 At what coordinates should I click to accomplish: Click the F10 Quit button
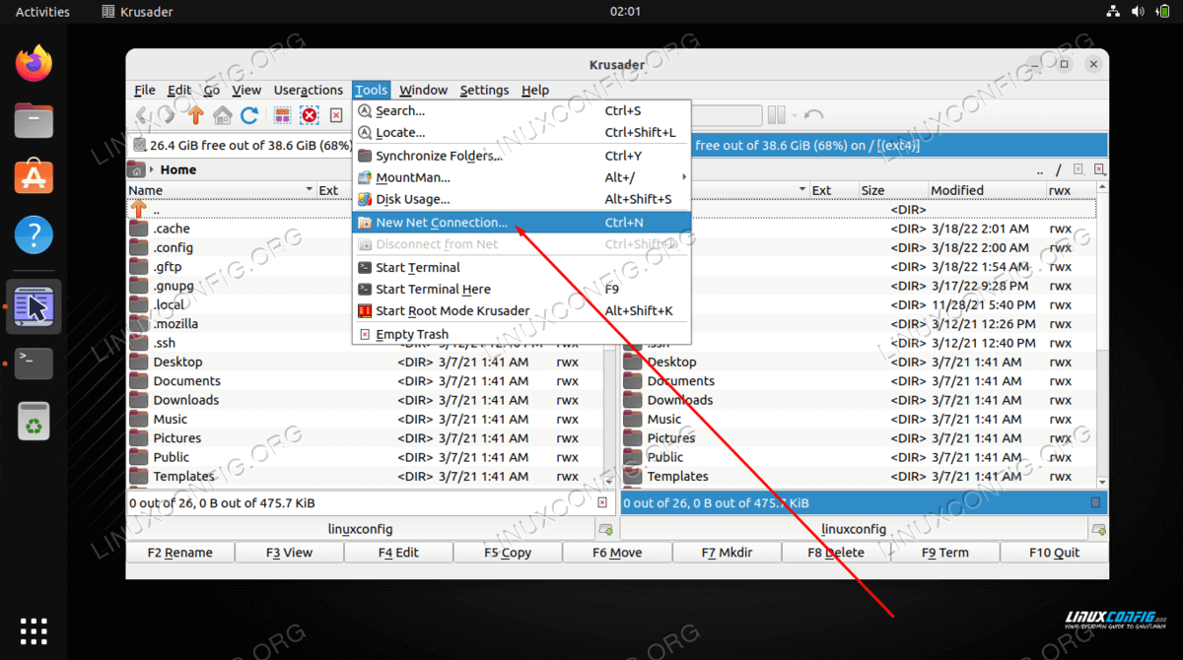[x=1054, y=553]
